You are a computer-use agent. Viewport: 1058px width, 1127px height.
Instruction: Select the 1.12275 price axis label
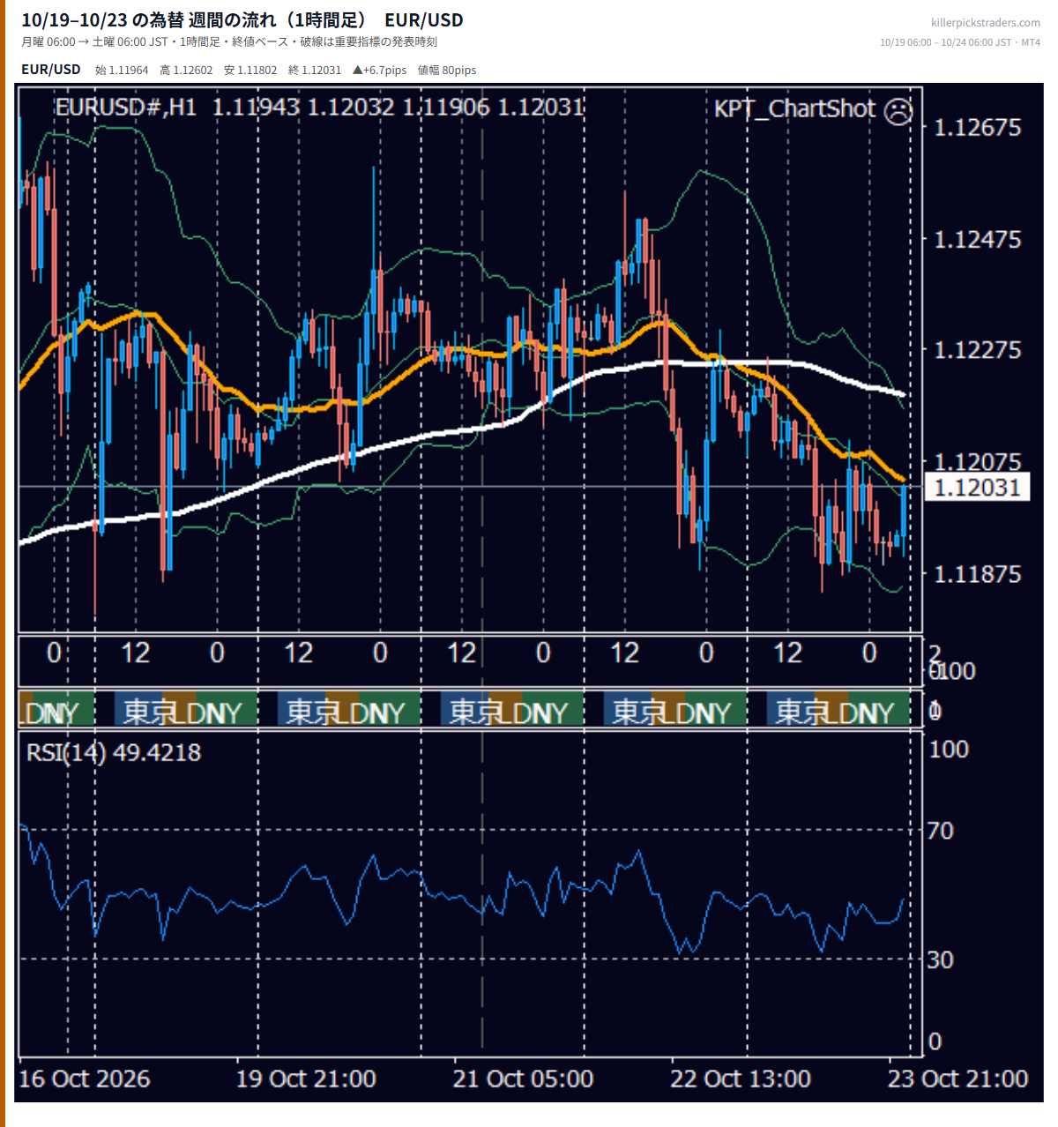click(977, 350)
